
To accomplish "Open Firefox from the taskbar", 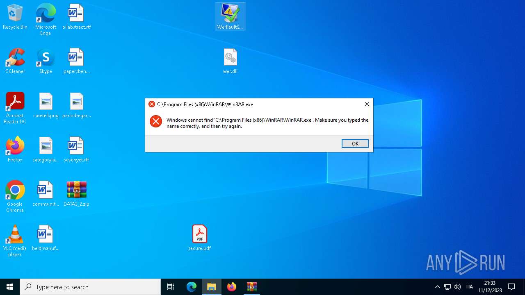I will tap(232, 287).
